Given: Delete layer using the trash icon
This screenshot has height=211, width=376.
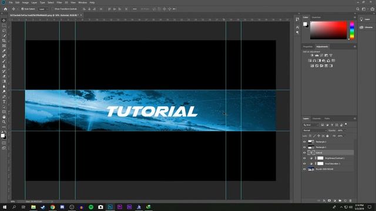Looking at the screenshot, I should pos(350,200).
